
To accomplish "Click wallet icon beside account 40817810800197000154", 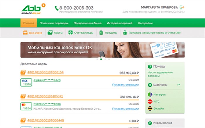I will click(x=23, y=72).
